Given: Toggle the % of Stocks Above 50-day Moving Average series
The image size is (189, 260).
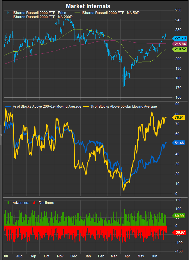Looking at the screenshot, I should click(124, 107).
